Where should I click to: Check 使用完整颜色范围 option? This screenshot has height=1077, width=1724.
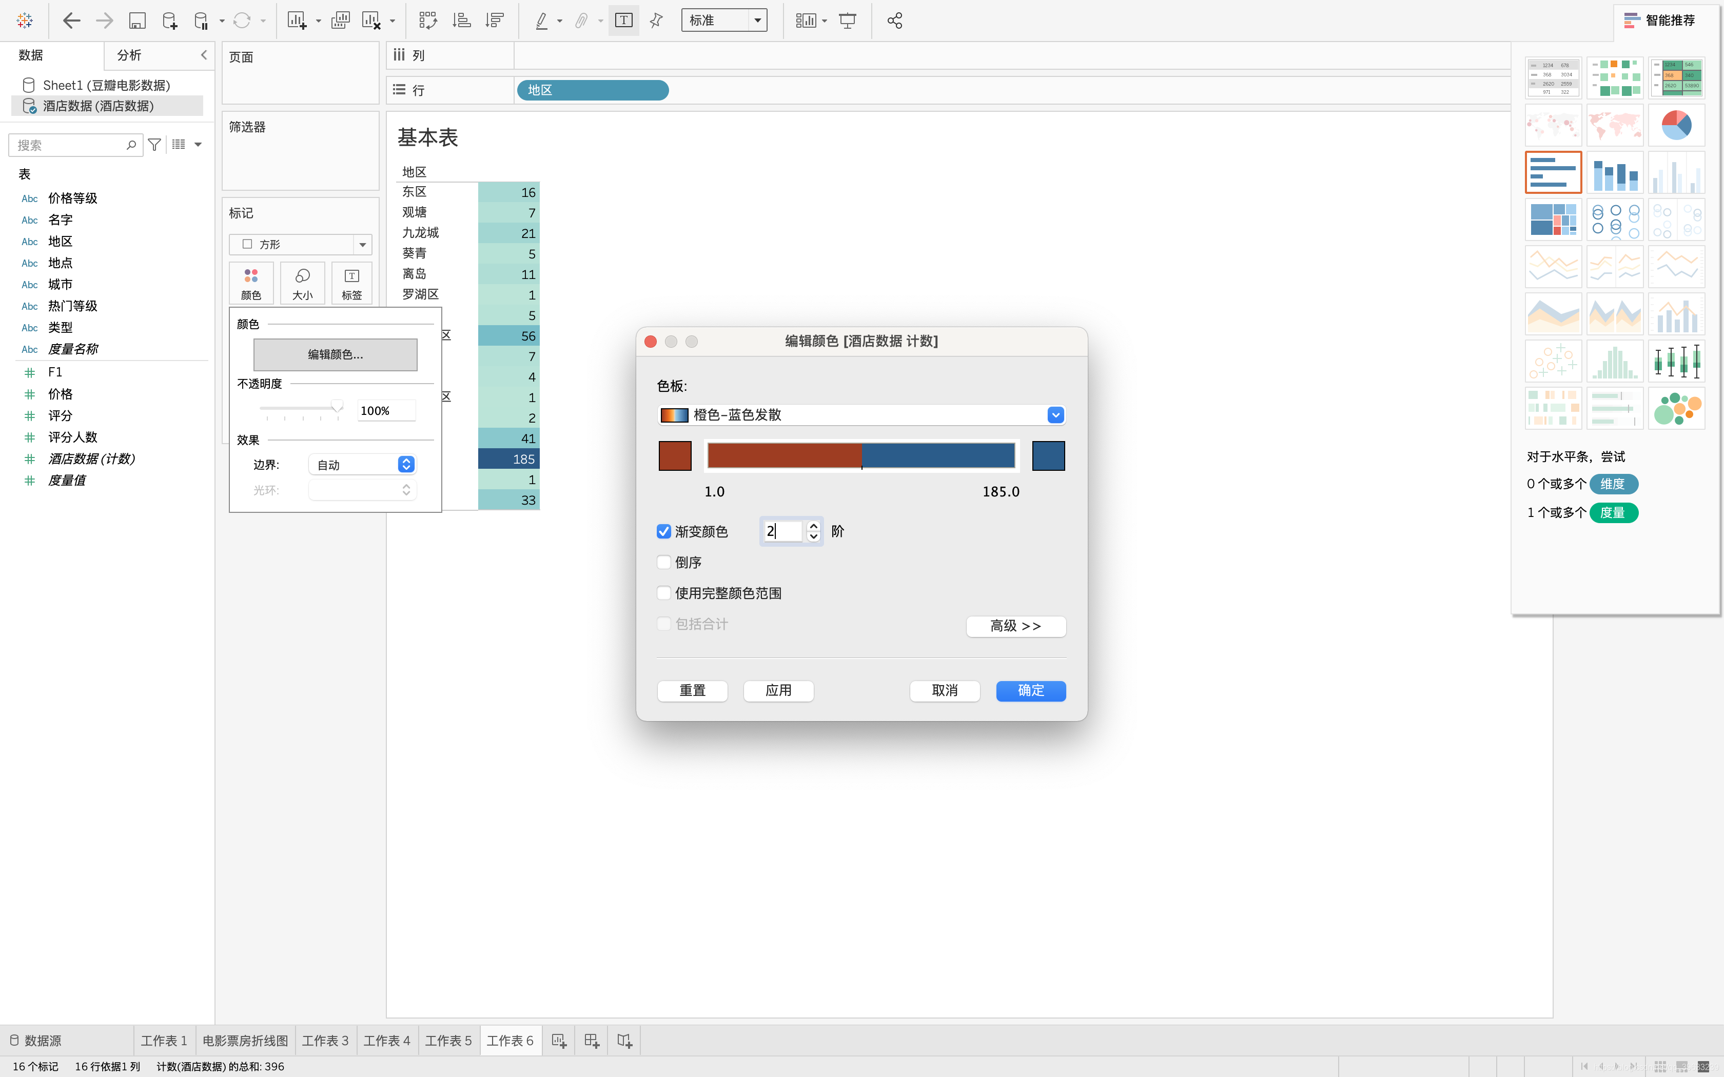664,593
